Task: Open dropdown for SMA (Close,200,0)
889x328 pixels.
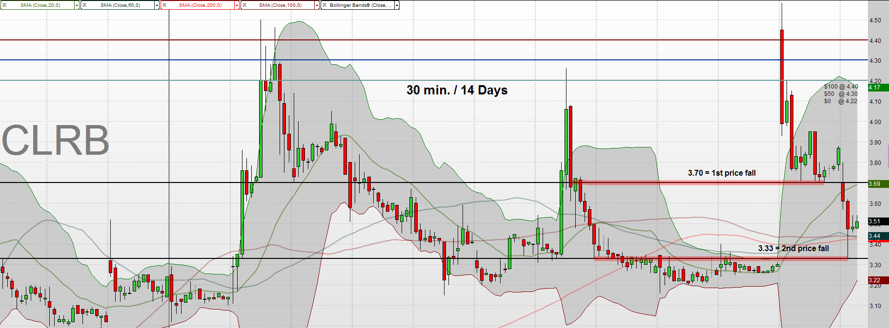Action: (237, 5)
